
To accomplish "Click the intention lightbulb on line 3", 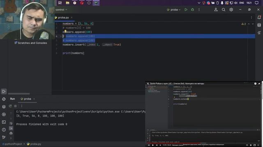I will tap(65, 31).
